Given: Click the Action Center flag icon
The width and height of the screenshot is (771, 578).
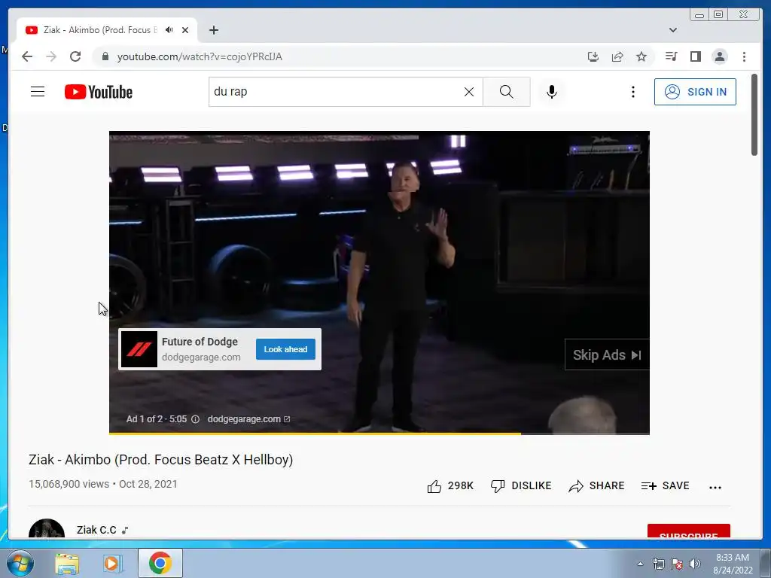Looking at the screenshot, I should (x=677, y=564).
